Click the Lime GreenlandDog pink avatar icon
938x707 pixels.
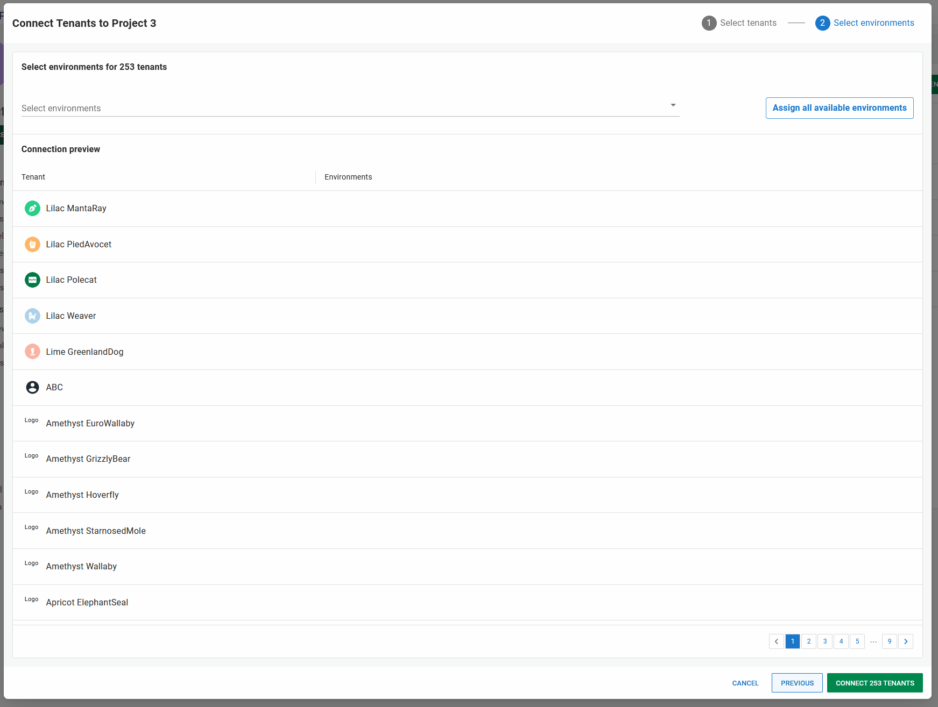click(32, 351)
